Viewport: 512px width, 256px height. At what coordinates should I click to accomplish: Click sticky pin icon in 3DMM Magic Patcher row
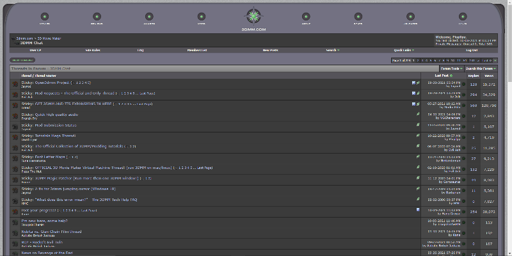418,178
